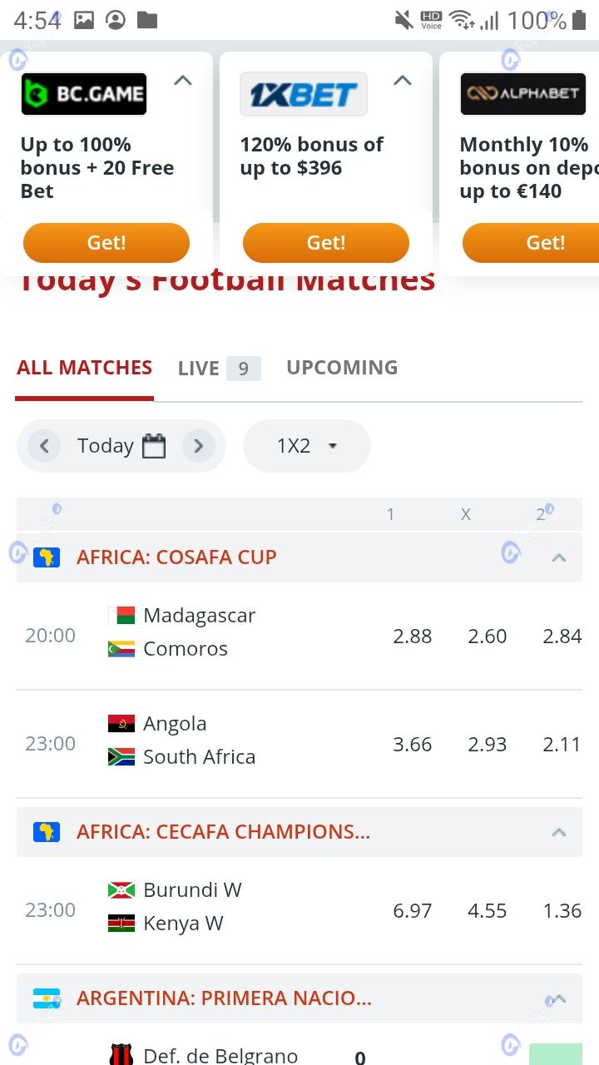The height and width of the screenshot is (1065, 599).
Task: Select the ALL MATCHES tab
Action: 84,367
